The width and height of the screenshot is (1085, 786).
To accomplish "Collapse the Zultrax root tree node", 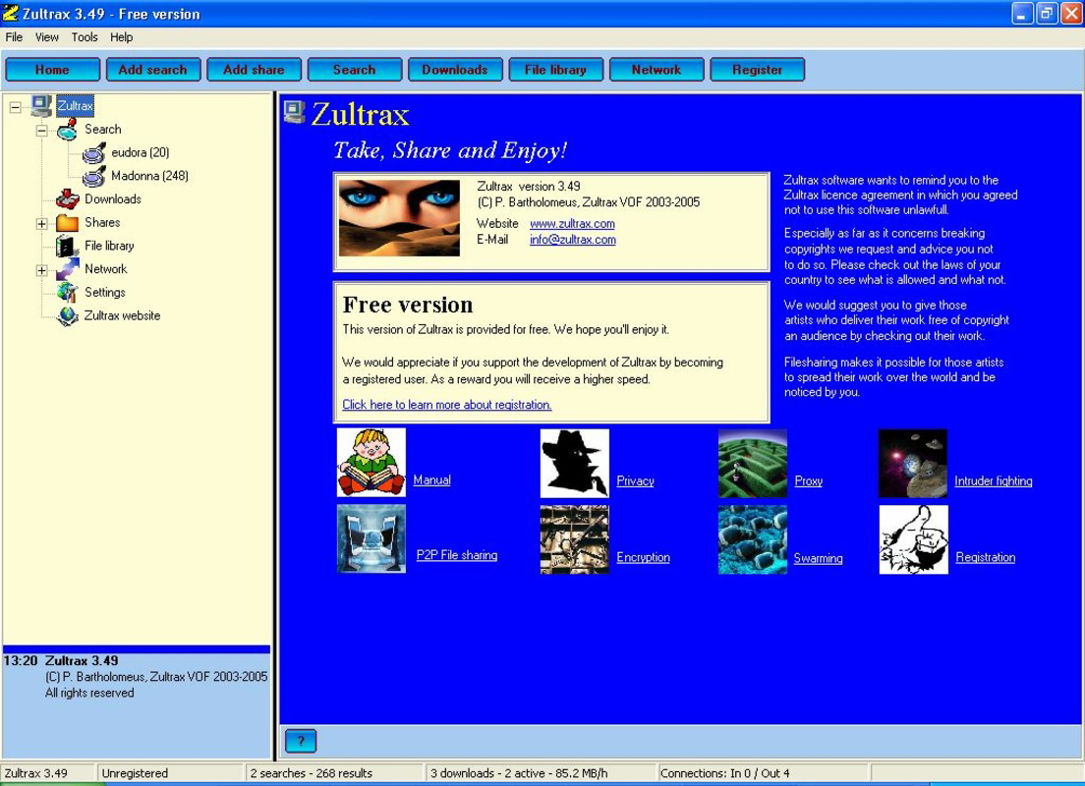I will click(x=15, y=107).
